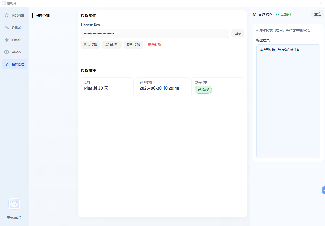Click the contacts people icon beside 通讯录
The height and width of the screenshot is (226, 325).
7,28
